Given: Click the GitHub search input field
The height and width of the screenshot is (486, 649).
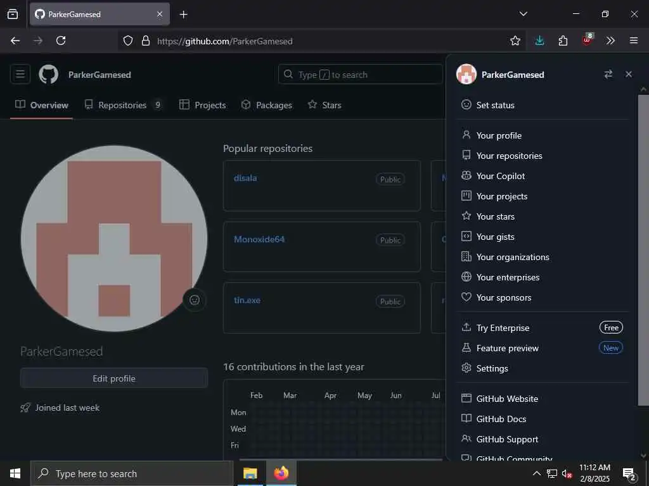Looking at the screenshot, I should (x=361, y=75).
